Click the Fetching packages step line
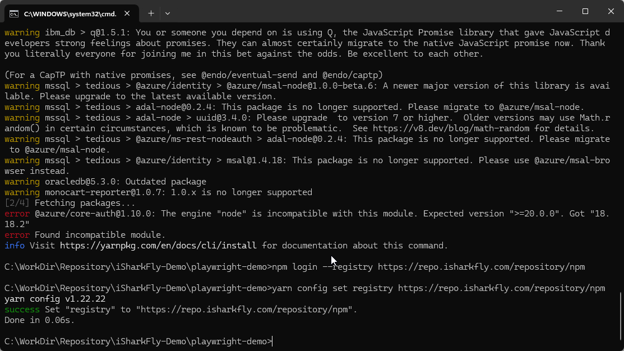 click(70, 203)
